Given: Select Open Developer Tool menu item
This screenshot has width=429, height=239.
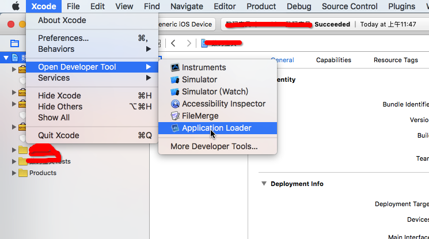Looking at the screenshot, I should (x=92, y=67).
